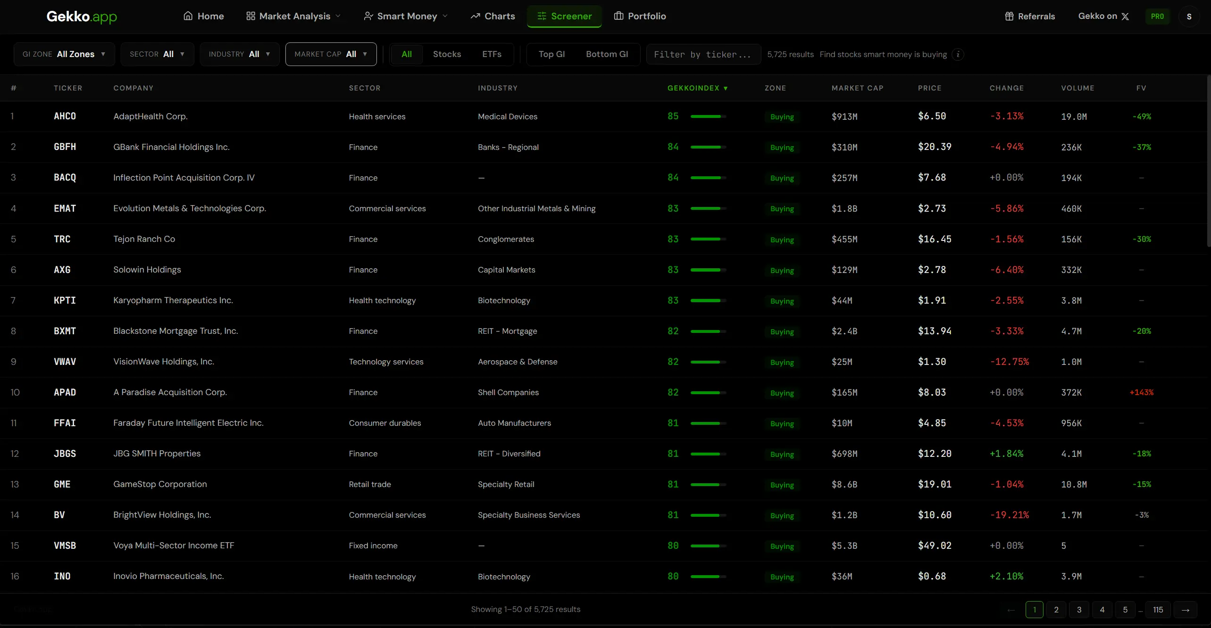Open the GME ticker row
Screen dimensions: 1211x628
pyautogui.click(x=603, y=485)
